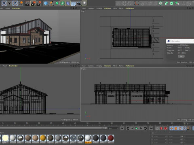
Task: Select the red material sphere
Action: tap(111, 139)
